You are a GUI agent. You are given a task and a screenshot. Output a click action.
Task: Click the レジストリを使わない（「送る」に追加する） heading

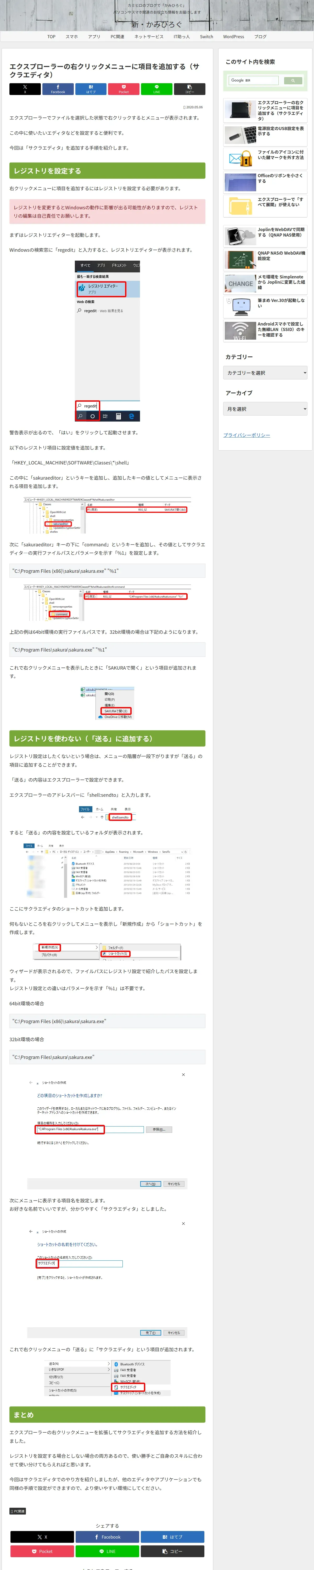[x=107, y=739]
